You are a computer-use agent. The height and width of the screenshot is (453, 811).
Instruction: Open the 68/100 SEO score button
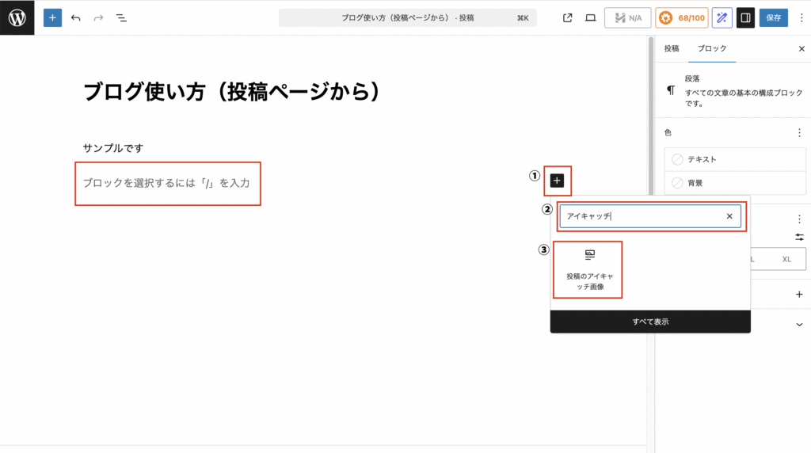(x=682, y=17)
